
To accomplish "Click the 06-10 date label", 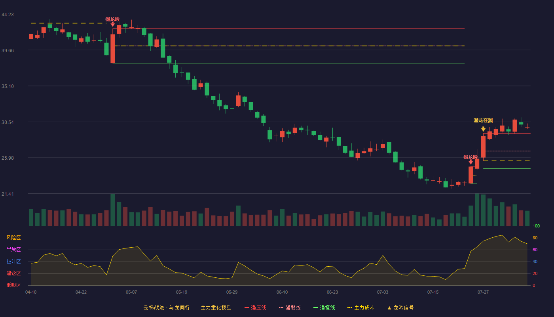I will [282, 292].
